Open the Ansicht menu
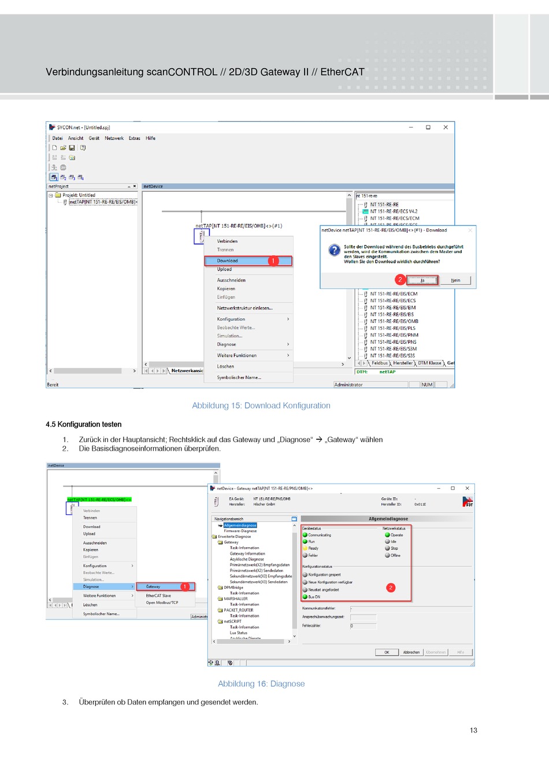 (x=76, y=139)
